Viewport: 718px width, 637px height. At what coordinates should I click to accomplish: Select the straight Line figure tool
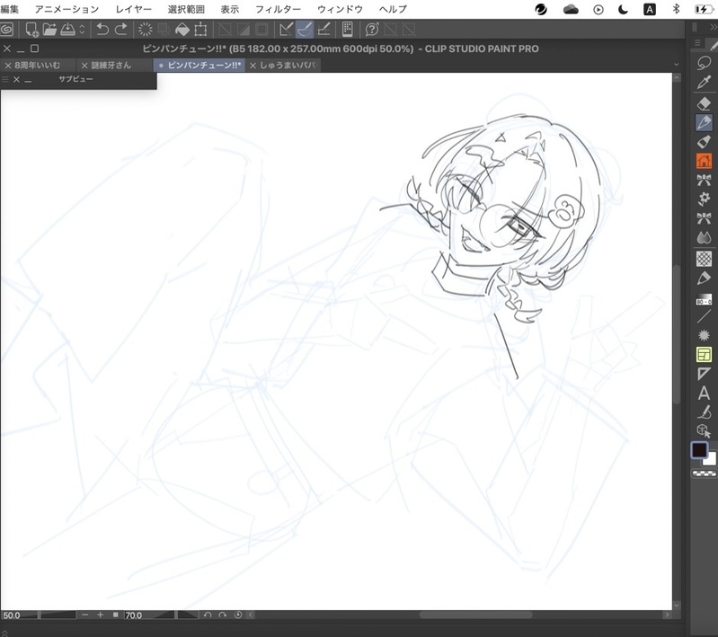coord(704,316)
